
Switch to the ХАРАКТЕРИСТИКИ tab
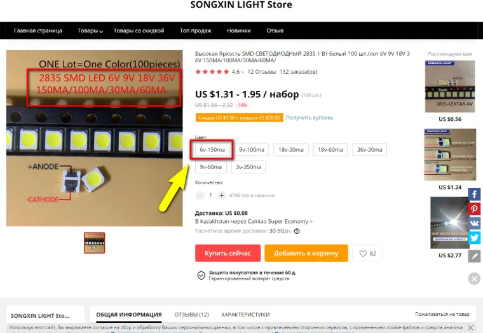tap(245, 315)
